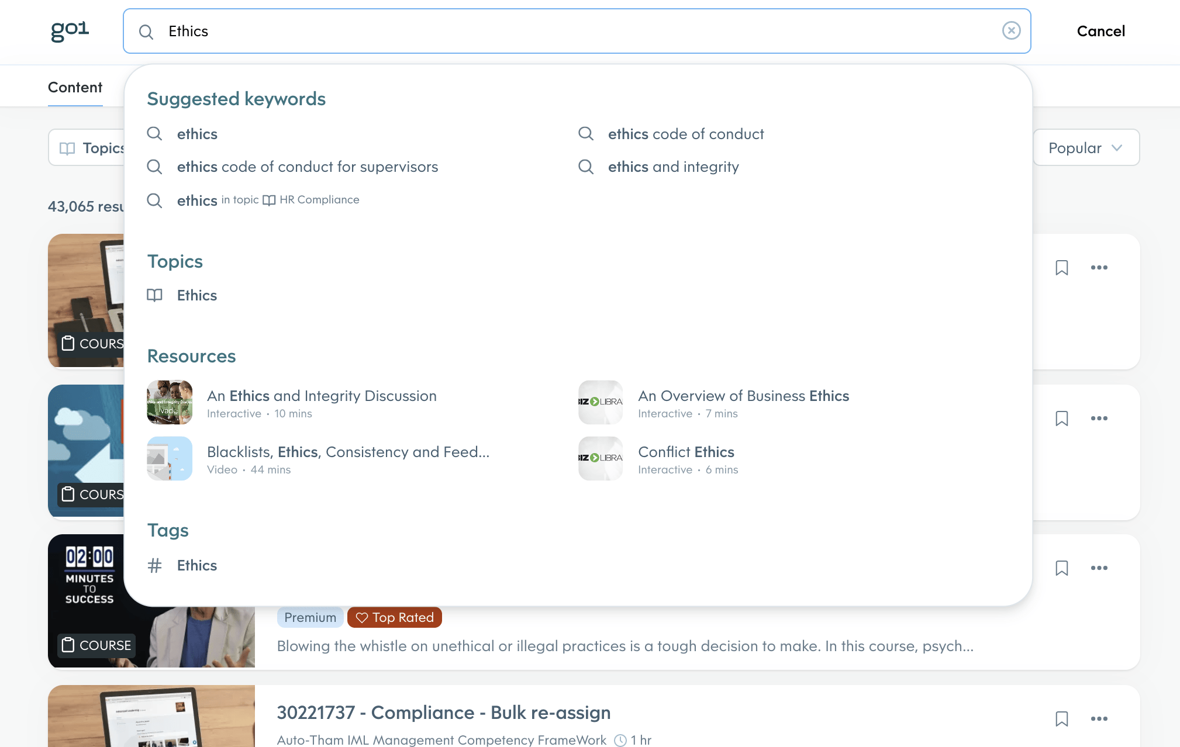Toggle the Ethics tag filter
This screenshot has height=747, width=1180.
pos(196,565)
